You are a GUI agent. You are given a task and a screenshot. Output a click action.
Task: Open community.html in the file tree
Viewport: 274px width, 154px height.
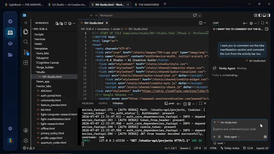51,100
